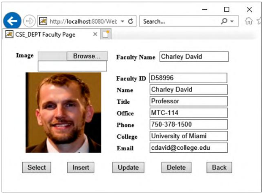The width and height of the screenshot is (264, 194).
Task: Click the Email label
Action: pyautogui.click(x=125, y=148)
